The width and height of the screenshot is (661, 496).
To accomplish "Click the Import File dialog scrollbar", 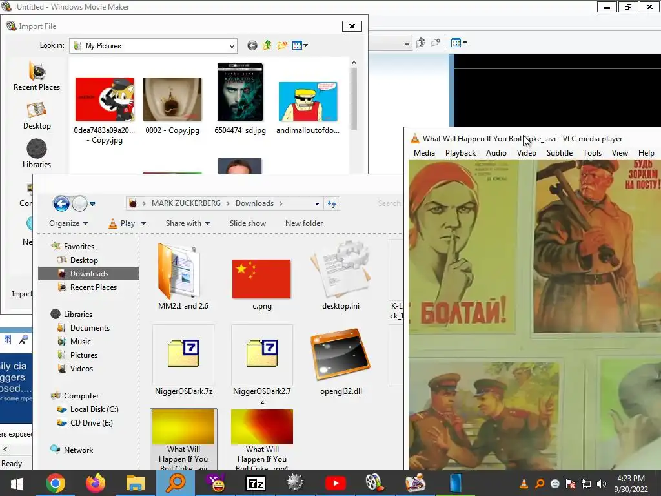I will click(x=354, y=99).
